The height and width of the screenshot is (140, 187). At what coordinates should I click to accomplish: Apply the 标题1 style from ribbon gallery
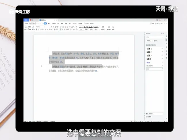(86, 28)
